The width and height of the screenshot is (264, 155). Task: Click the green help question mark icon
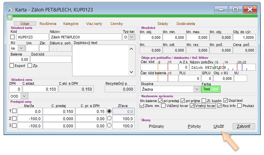pos(10,18)
